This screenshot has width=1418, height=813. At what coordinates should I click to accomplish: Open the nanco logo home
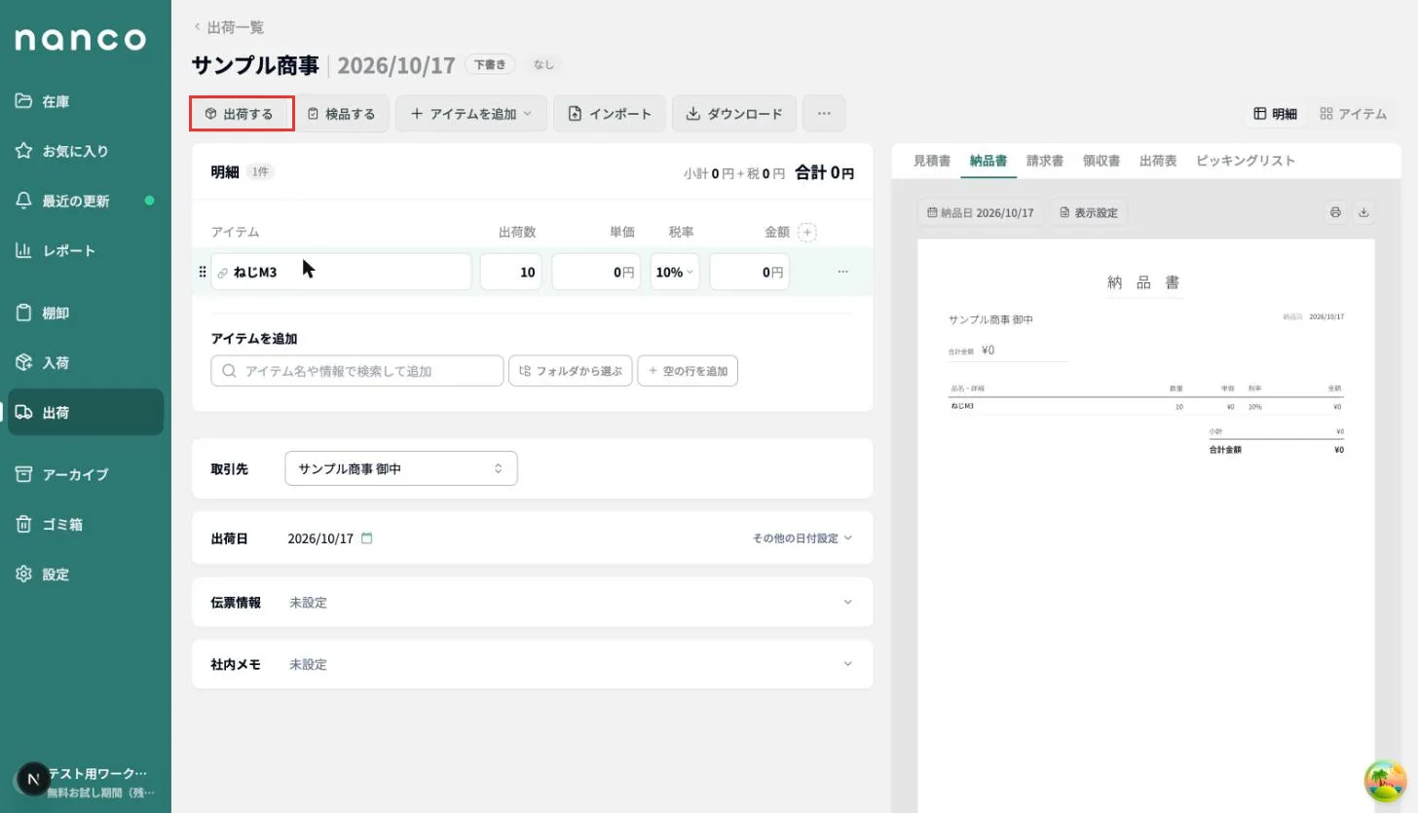[80, 39]
